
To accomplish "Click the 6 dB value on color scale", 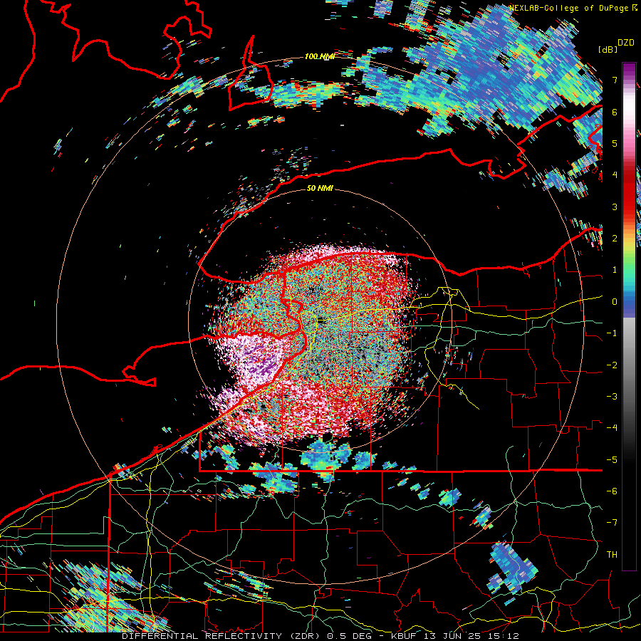I will pyautogui.click(x=615, y=112).
